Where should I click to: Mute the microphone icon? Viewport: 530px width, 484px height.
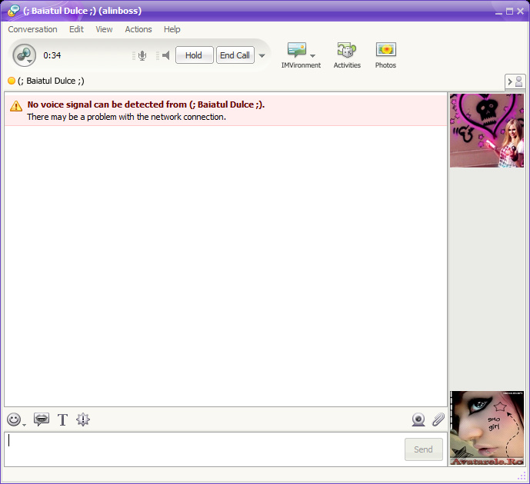(142, 55)
